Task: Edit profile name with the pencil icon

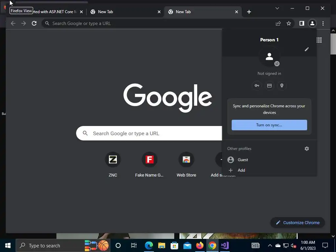Action: [x=307, y=49]
